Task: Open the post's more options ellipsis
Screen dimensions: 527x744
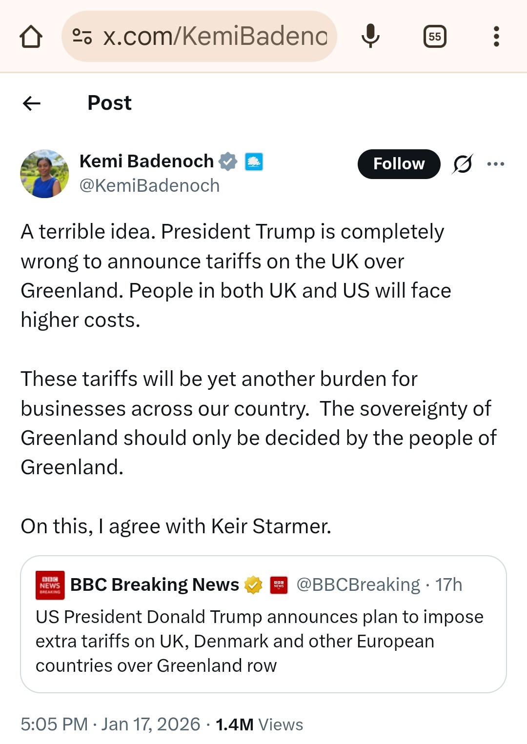Action: pos(496,164)
